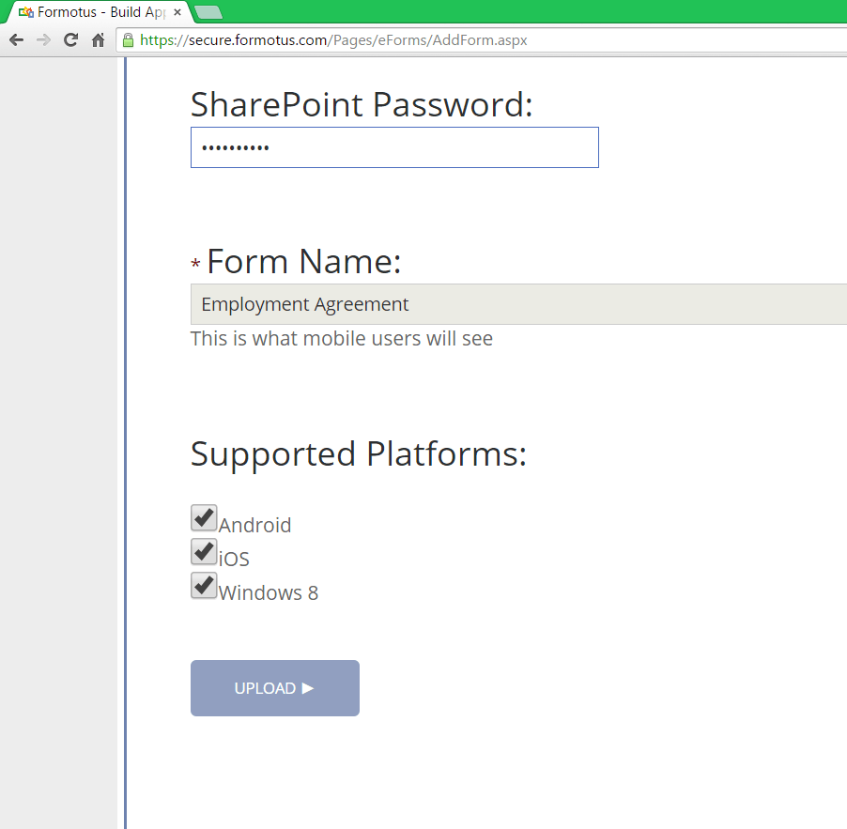Screen dimensions: 847x829
Task: Go back to the previous page
Action: 16,40
